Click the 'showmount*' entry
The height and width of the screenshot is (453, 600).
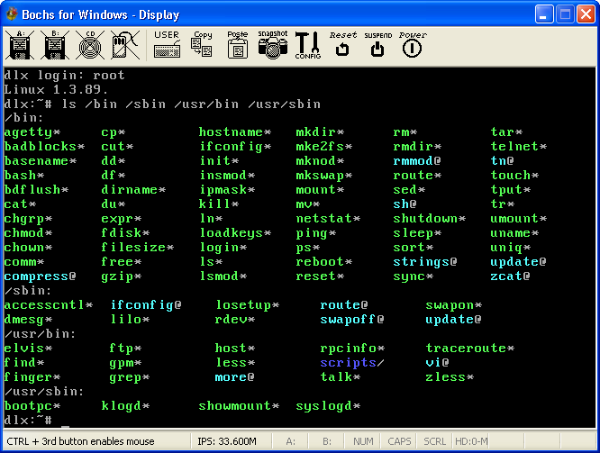(x=239, y=406)
